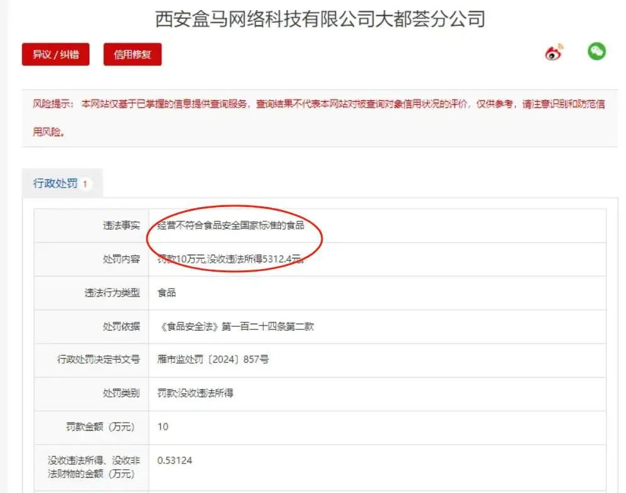Click the 违法行为类型 row label
This screenshot has width=626, height=493.
[112, 293]
